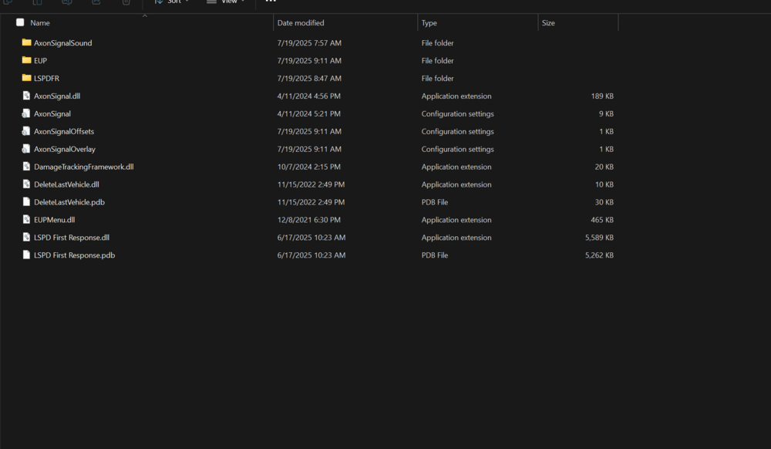The image size is (771, 449).
Task: Click the LSPDFR folder icon
Action: 26,78
